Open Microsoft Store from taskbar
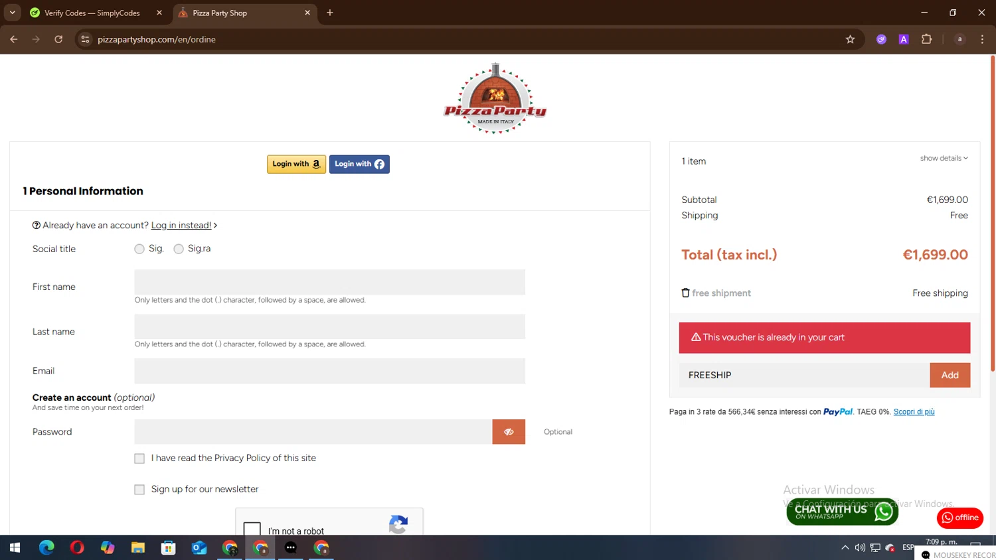 click(169, 547)
